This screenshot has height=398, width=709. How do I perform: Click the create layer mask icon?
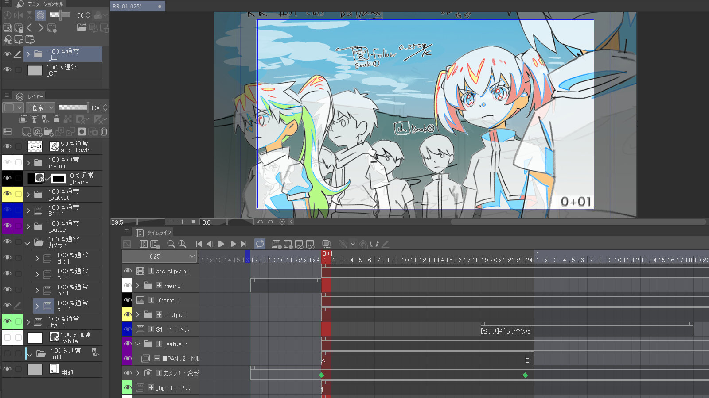click(x=82, y=132)
